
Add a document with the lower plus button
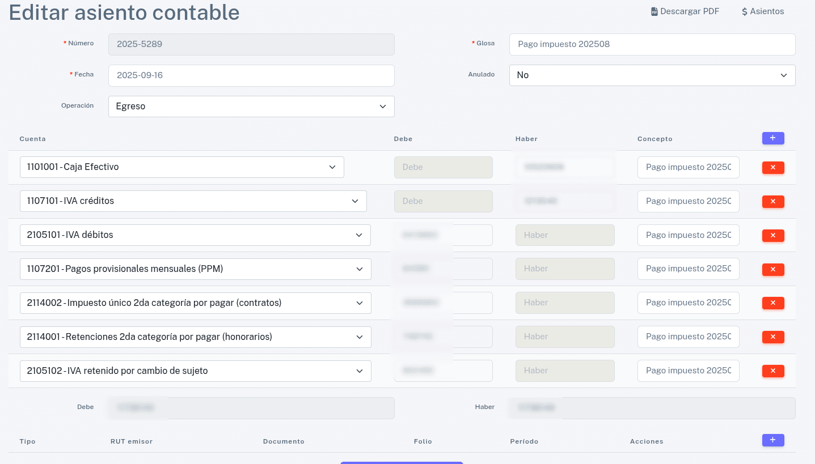point(772,440)
